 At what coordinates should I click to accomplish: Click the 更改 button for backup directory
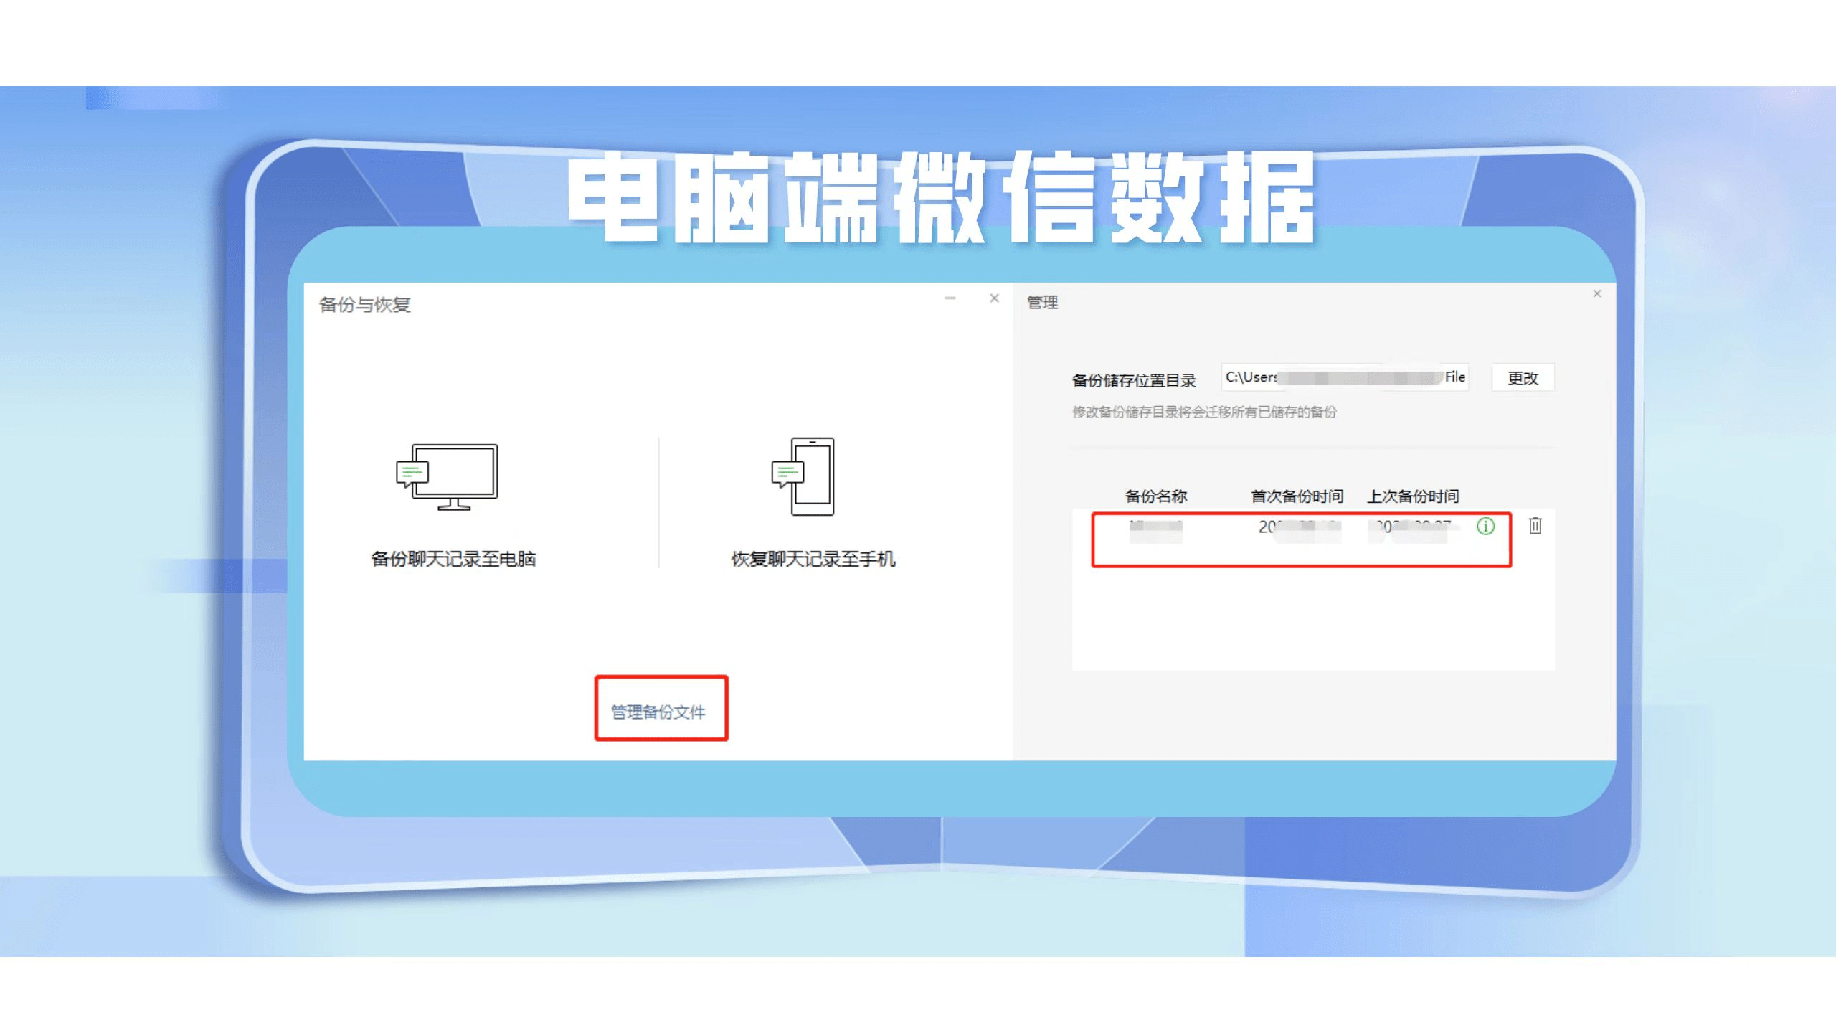click(1523, 378)
